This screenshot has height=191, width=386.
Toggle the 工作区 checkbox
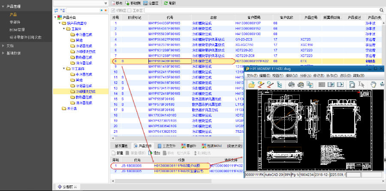(130, 10)
